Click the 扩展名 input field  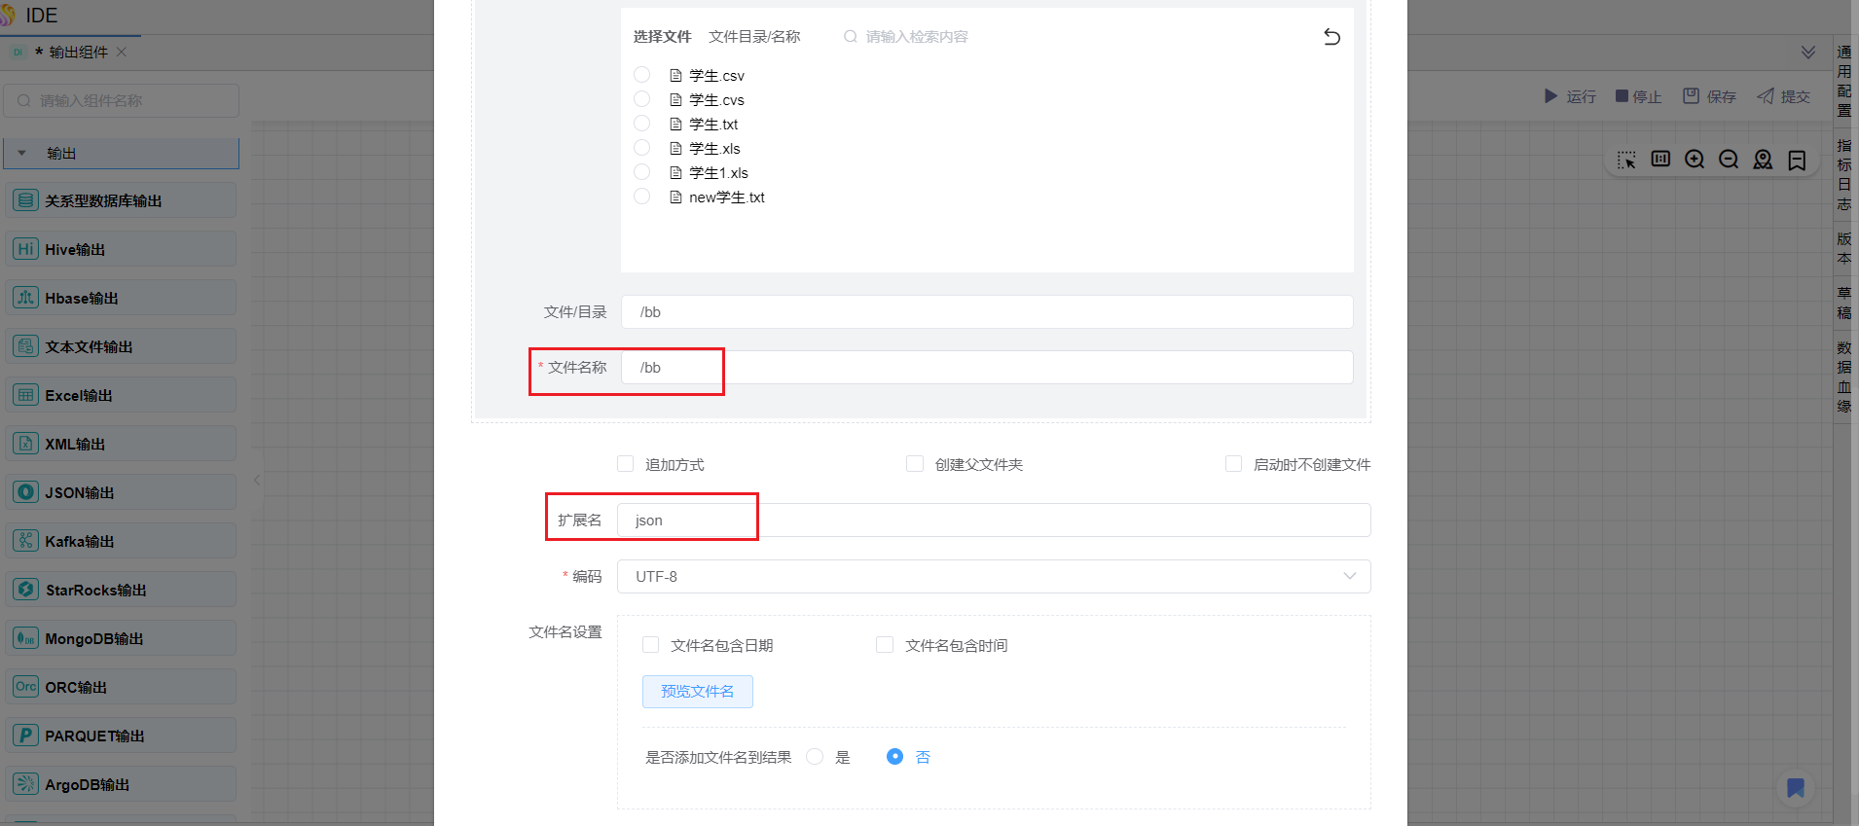993,521
